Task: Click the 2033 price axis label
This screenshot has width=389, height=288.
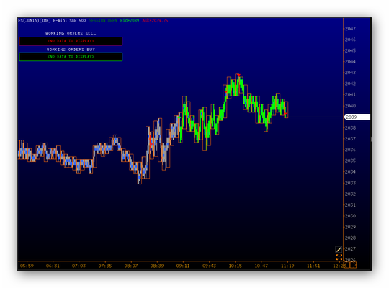Action: click(350, 183)
